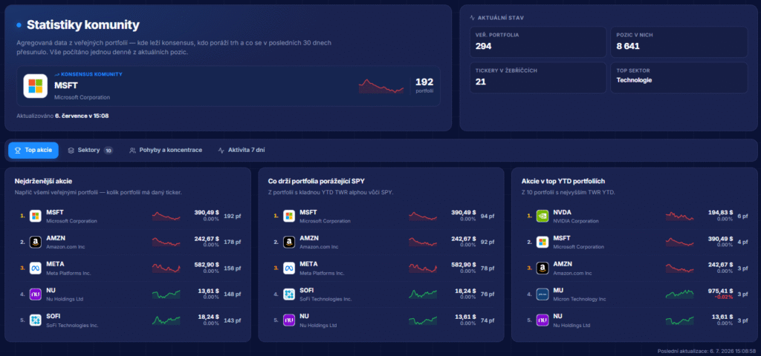This screenshot has width=761, height=356.
Task: Open the Pohyby a koncentrace tab
Action: [x=166, y=150]
